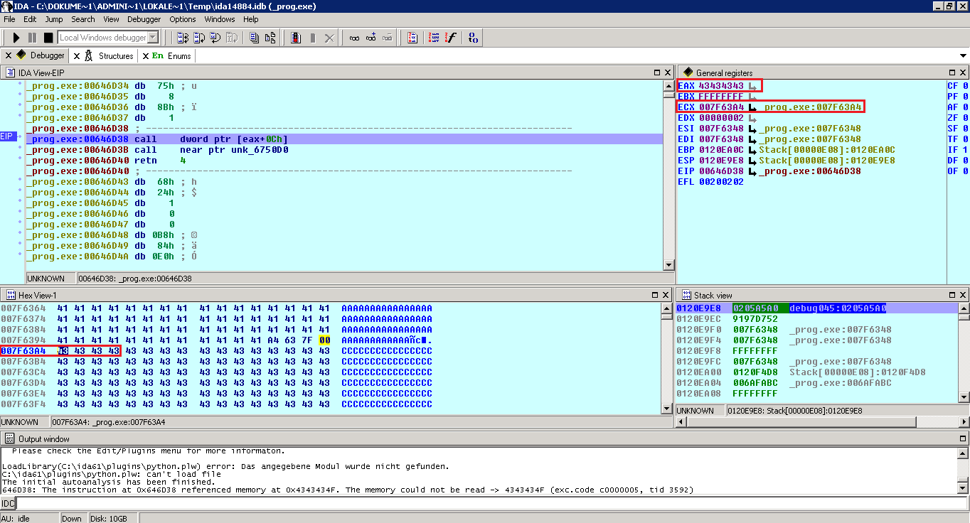Click the AU: idle status bar entry
This screenshot has height=523, width=970.
click(17, 518)
